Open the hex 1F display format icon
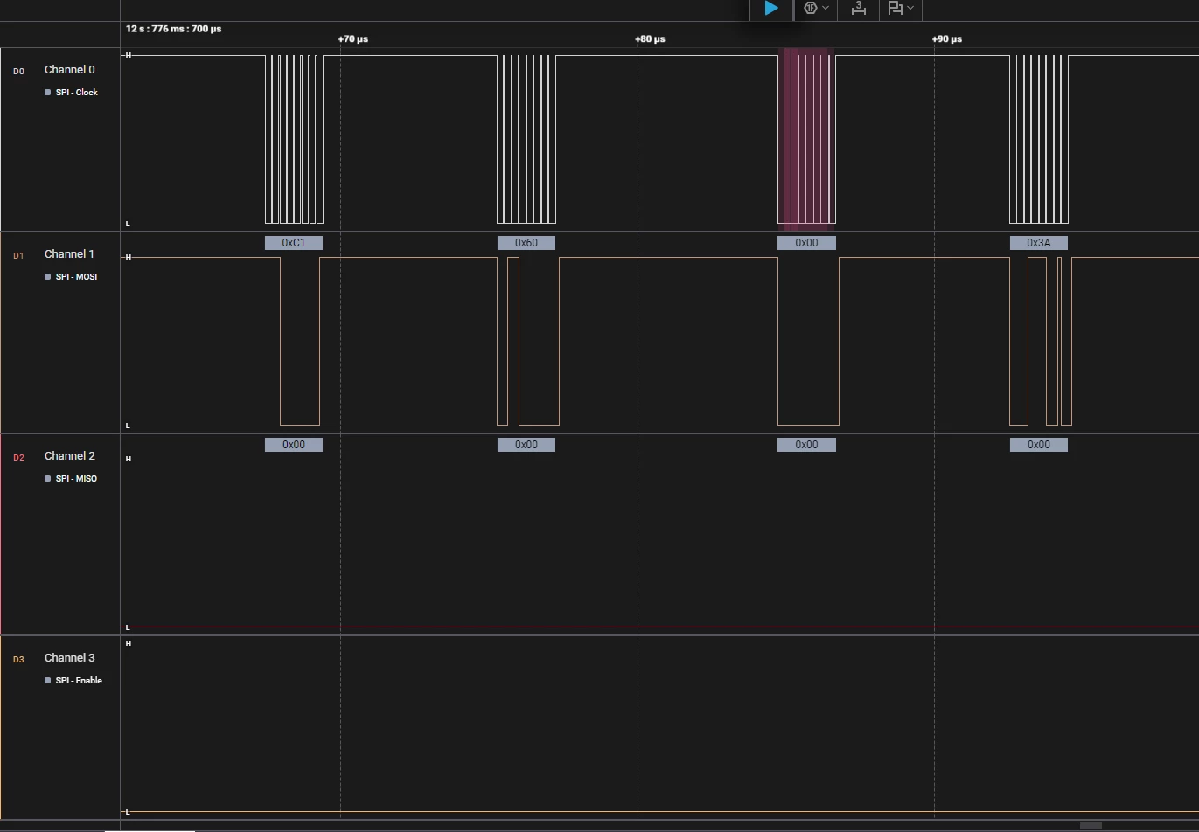This screenshot has width=1199, height=832. pos(810,8)
